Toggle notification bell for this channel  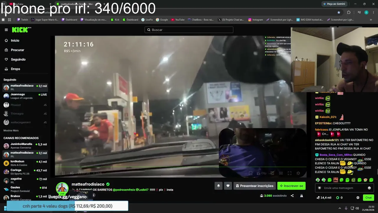(x=219, y=186)
